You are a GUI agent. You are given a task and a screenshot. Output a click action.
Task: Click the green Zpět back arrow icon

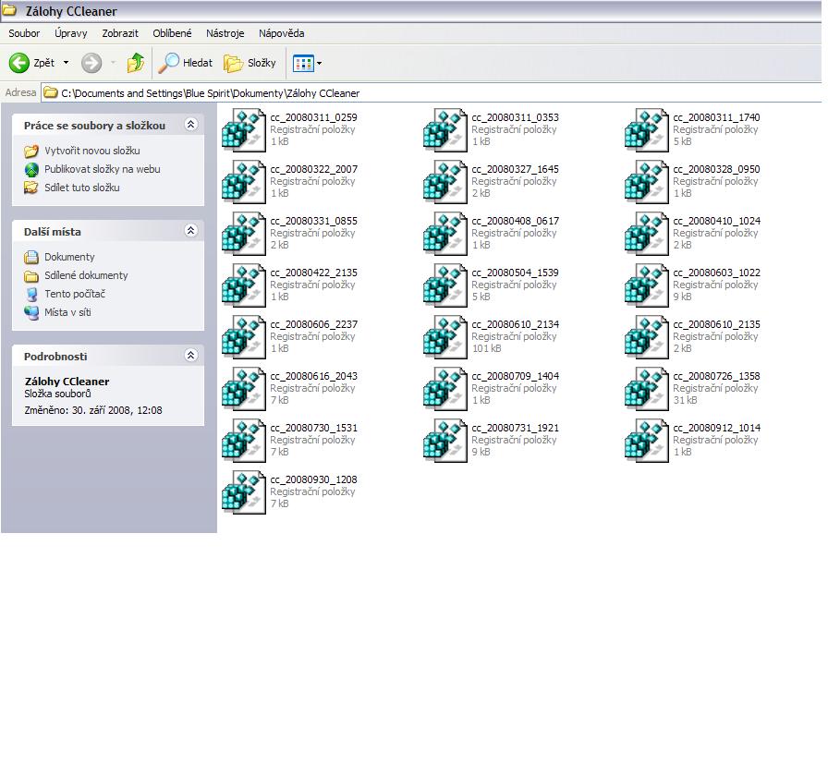tap(19, 63)
